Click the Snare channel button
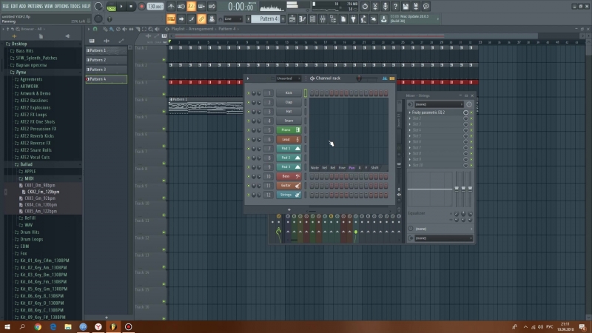This screenshot has height=333, width=592. tap(289, 121)
